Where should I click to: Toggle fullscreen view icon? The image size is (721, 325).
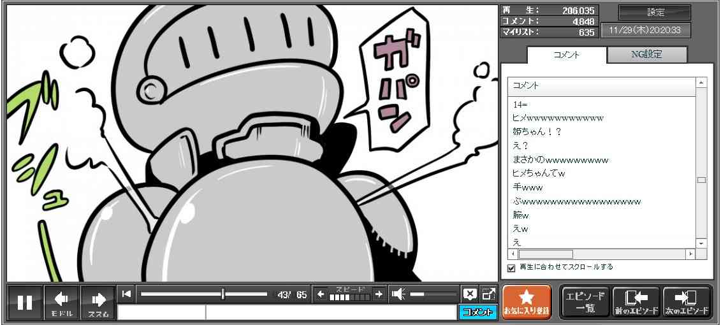tap(488, 294)
